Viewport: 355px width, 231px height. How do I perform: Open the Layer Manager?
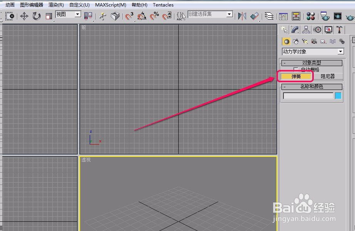click(x=269, y=16)
